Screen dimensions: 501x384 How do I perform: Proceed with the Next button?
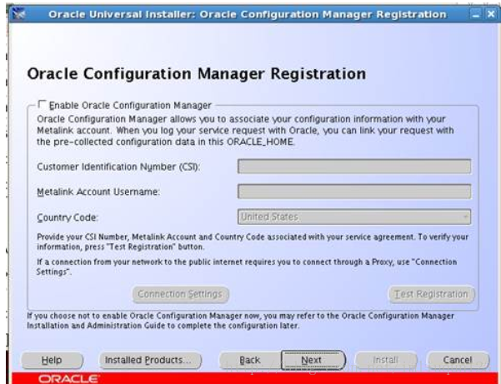click(x=313, y=360)
